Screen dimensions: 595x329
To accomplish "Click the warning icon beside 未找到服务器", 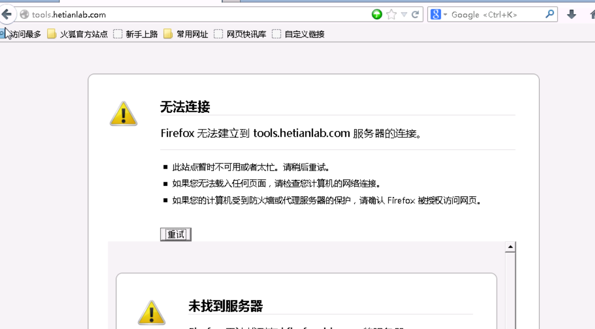I will 151,313.
